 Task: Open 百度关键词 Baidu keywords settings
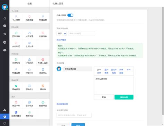pos(16,114)
